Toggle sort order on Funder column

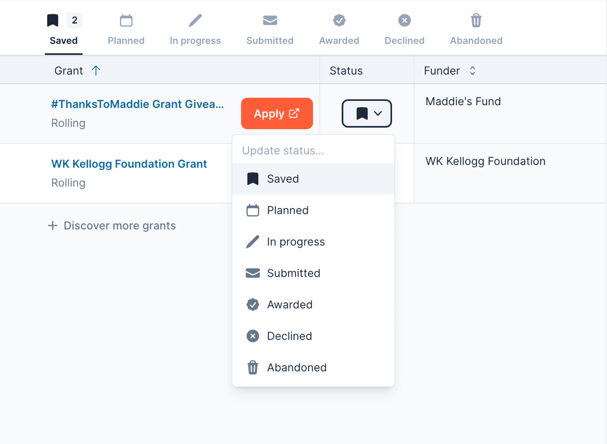coord(473,70)
